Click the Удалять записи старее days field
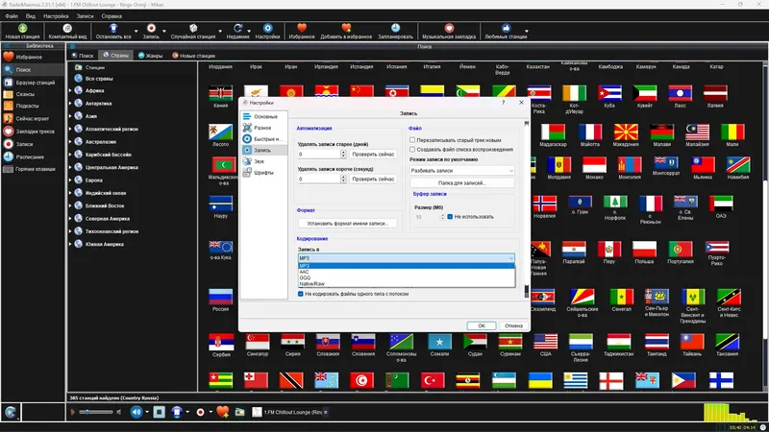 322,154
